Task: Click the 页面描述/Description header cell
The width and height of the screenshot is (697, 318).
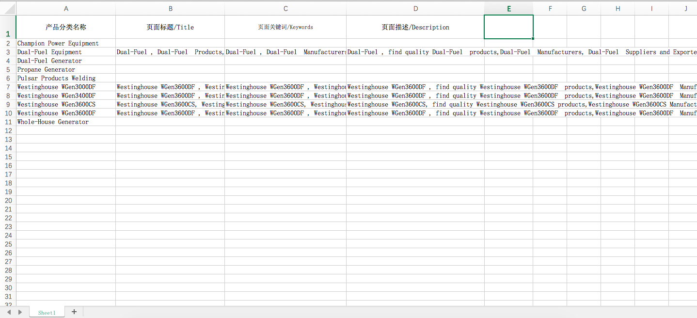Action: [415, 27]
